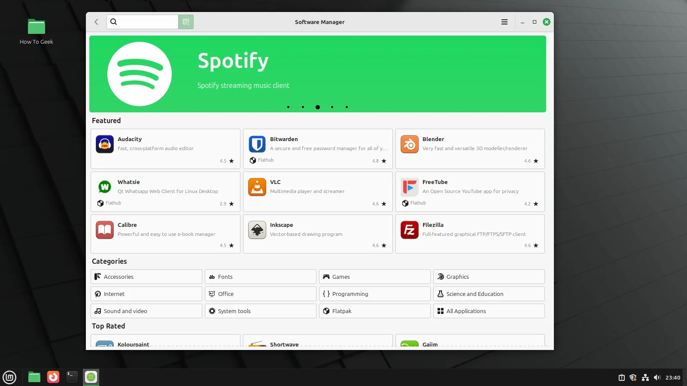Click the back navigation arrow

coord(96,22)
